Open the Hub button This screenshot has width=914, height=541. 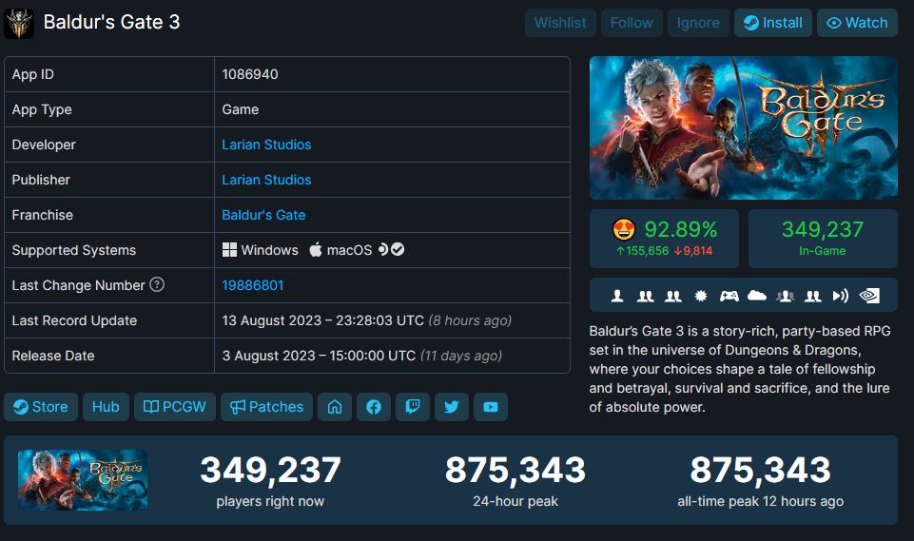click(x=106, y=407)
